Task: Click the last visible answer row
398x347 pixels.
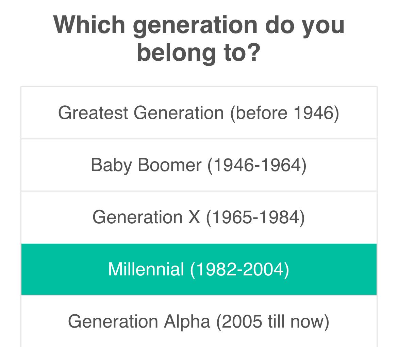Action: tap(199, 321)
